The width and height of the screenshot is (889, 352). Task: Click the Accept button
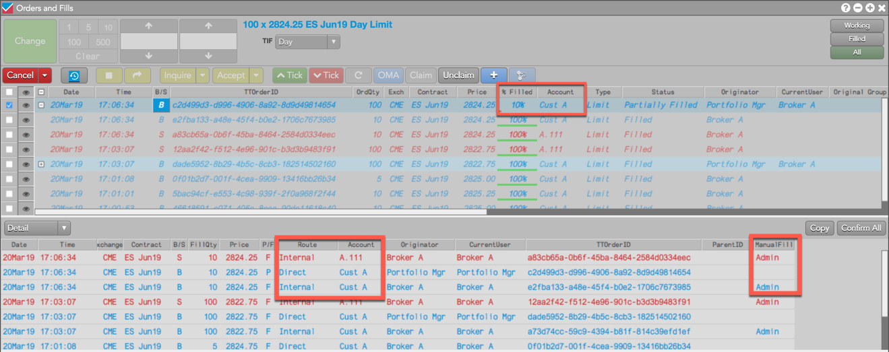click(231, 75)
